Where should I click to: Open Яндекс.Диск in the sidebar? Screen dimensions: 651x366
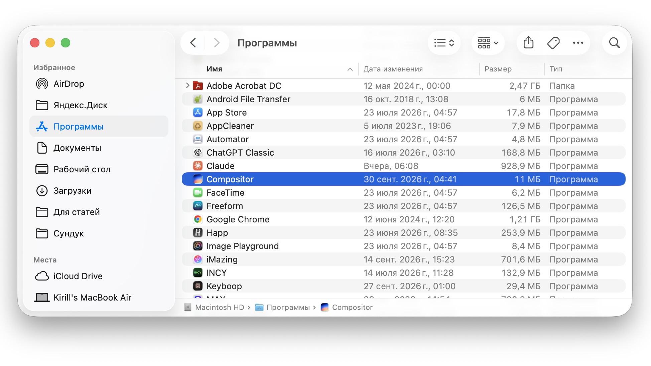tap(99, 105)
